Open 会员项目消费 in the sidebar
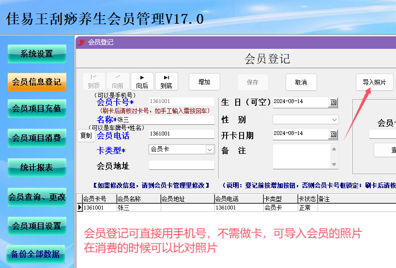Image resolution: width=396 pixels, height=268 pixels. [x=37, y=138]
